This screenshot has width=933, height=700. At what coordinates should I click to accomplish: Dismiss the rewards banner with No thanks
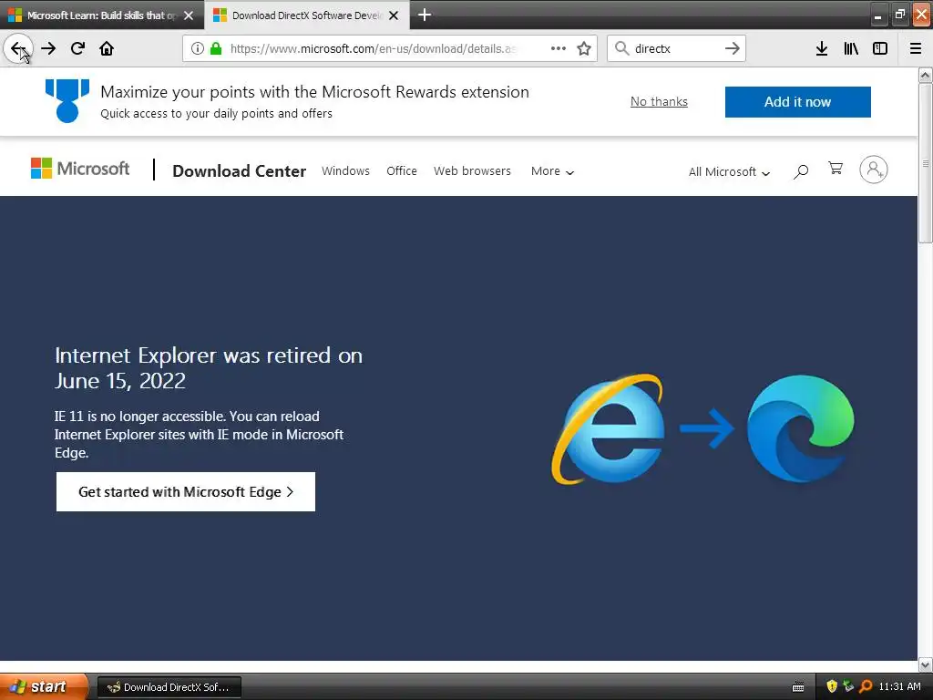click(659, 102)
